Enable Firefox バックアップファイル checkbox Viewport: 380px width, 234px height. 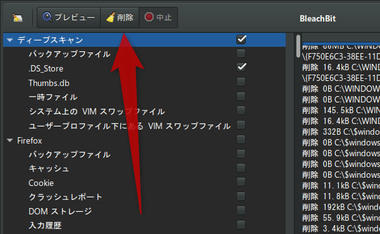tap(241, 154)
